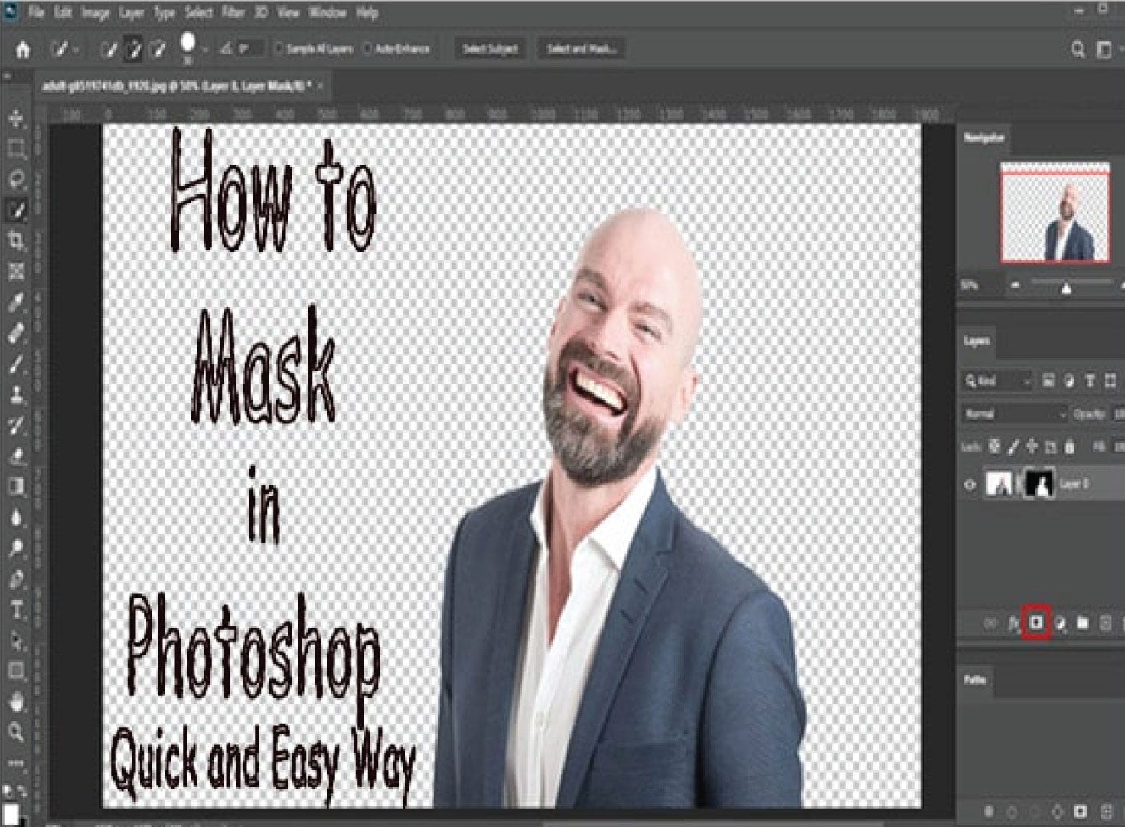This screenshot has width=1125, height=827.
Task: Select the Frame tool
Action: click(16, 271)
